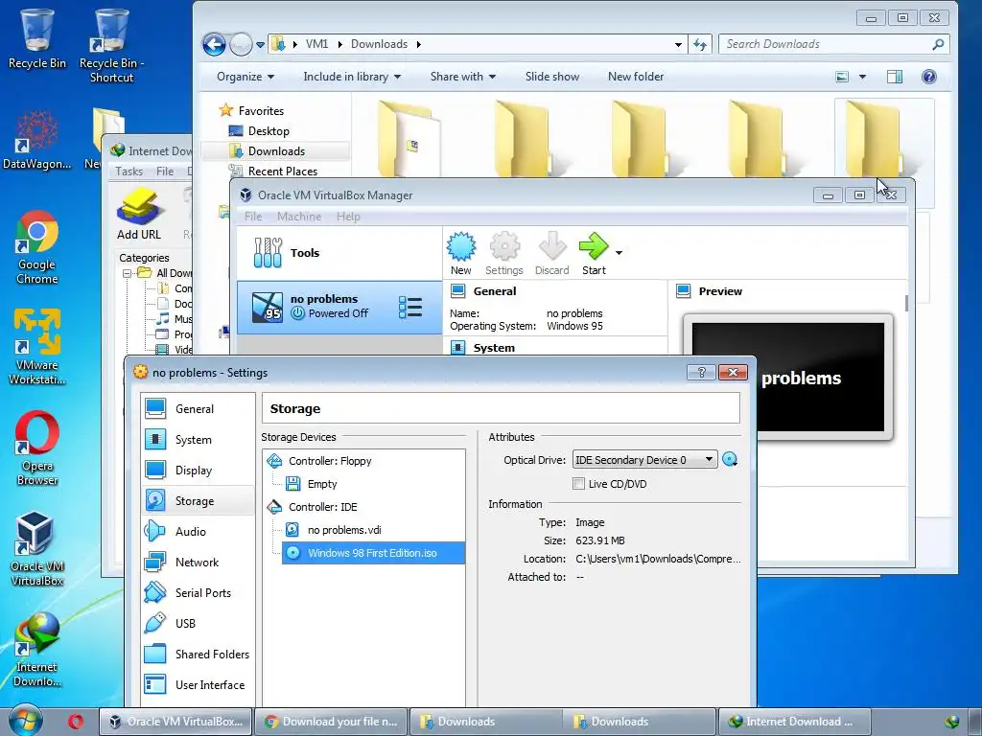The image size is (982, 736).
Task: Click the Explorer back arrow button
Action: 214,44
